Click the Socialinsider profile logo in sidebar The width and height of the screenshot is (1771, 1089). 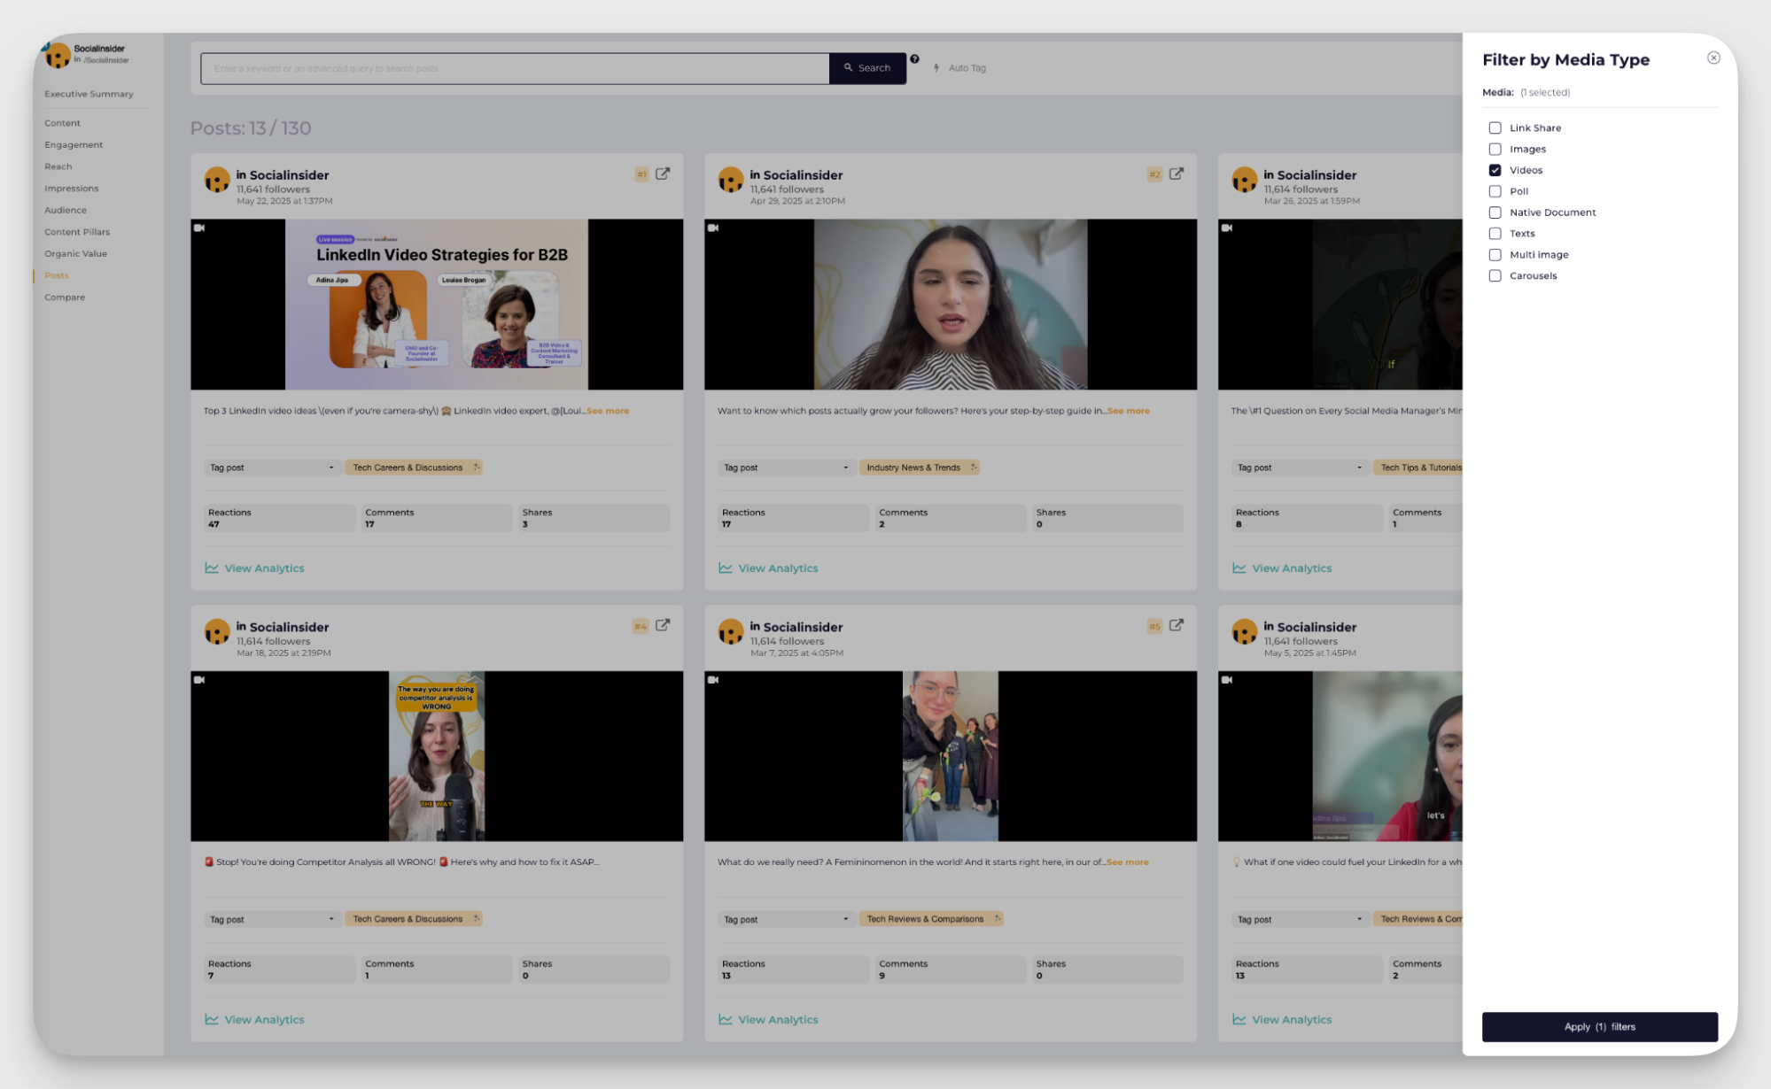(x=58, y=56)
